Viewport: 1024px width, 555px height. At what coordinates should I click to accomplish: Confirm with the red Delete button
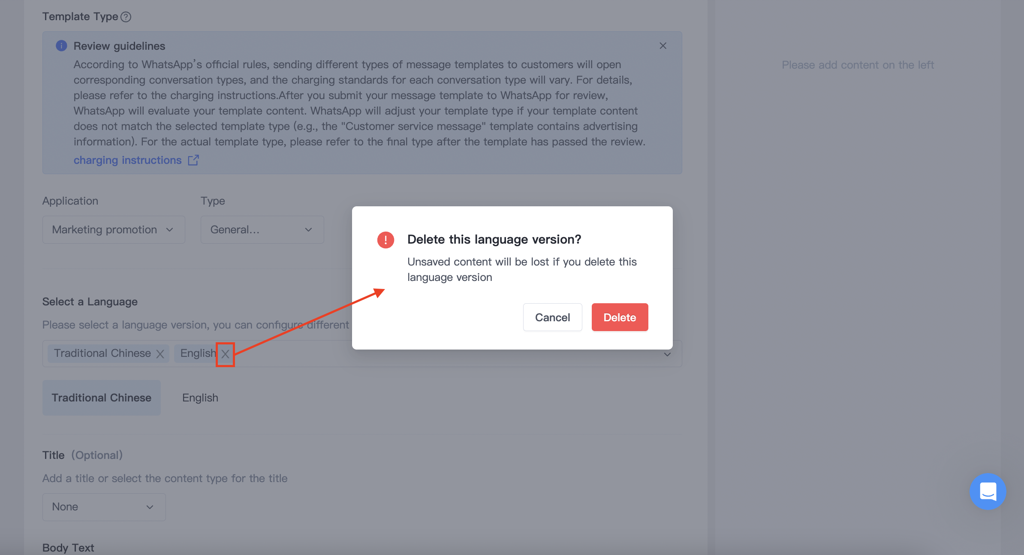pos(620,317)
